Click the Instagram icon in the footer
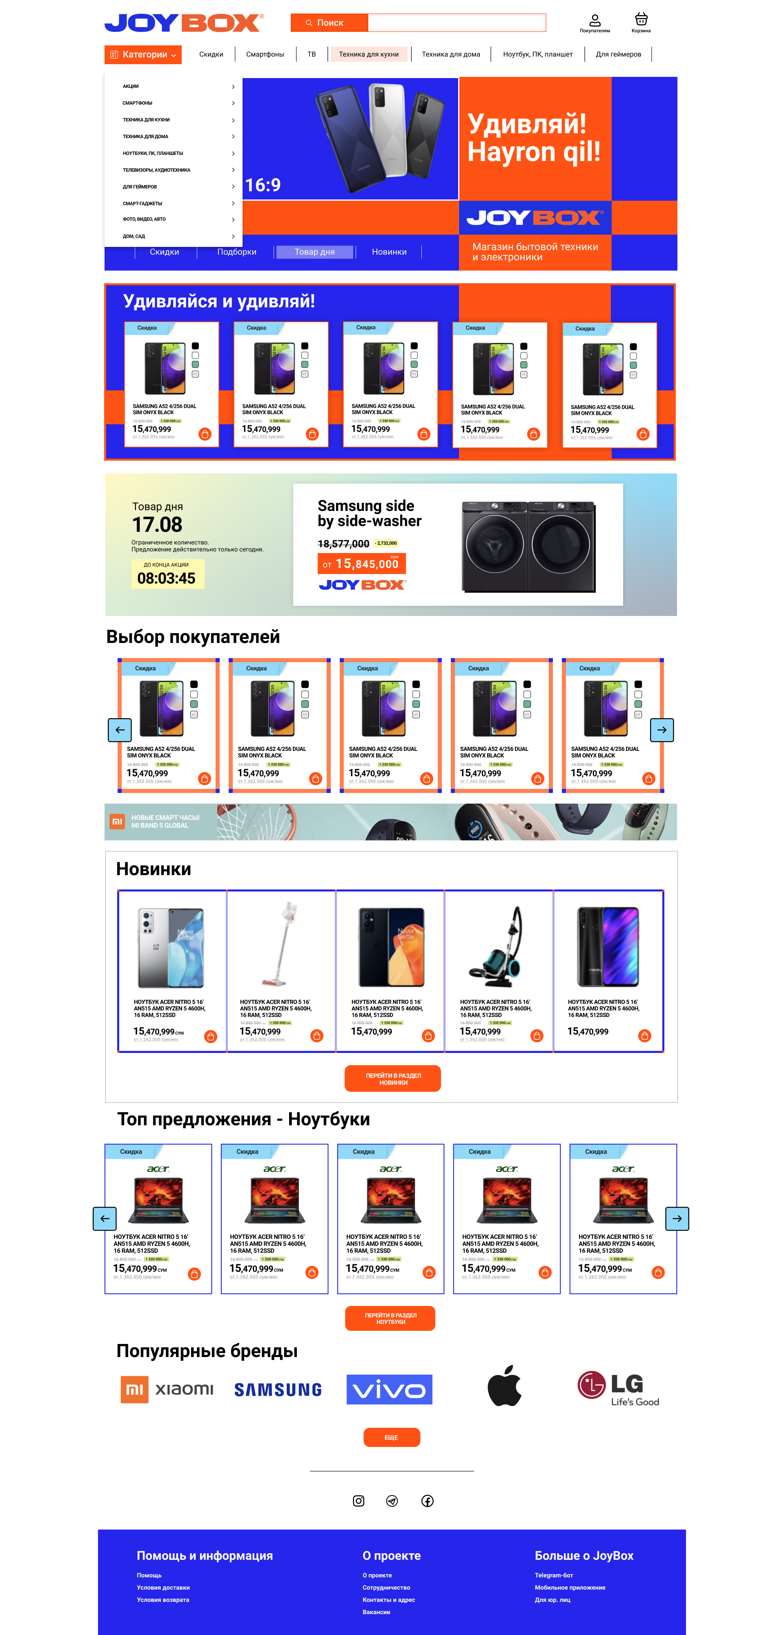Image resolution: width=784 pixels, height=1635 pixels. (x=359, y=1501)
